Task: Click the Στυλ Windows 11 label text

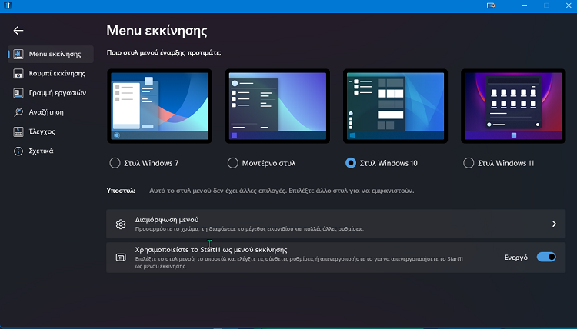Action: point(506,163)
